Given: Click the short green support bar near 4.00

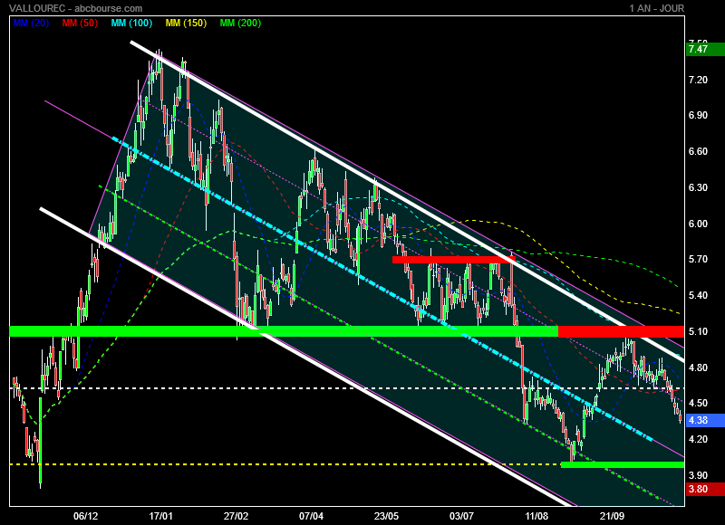Looking at the screenshot, I should pyautogui.click(x=623, y=464).
